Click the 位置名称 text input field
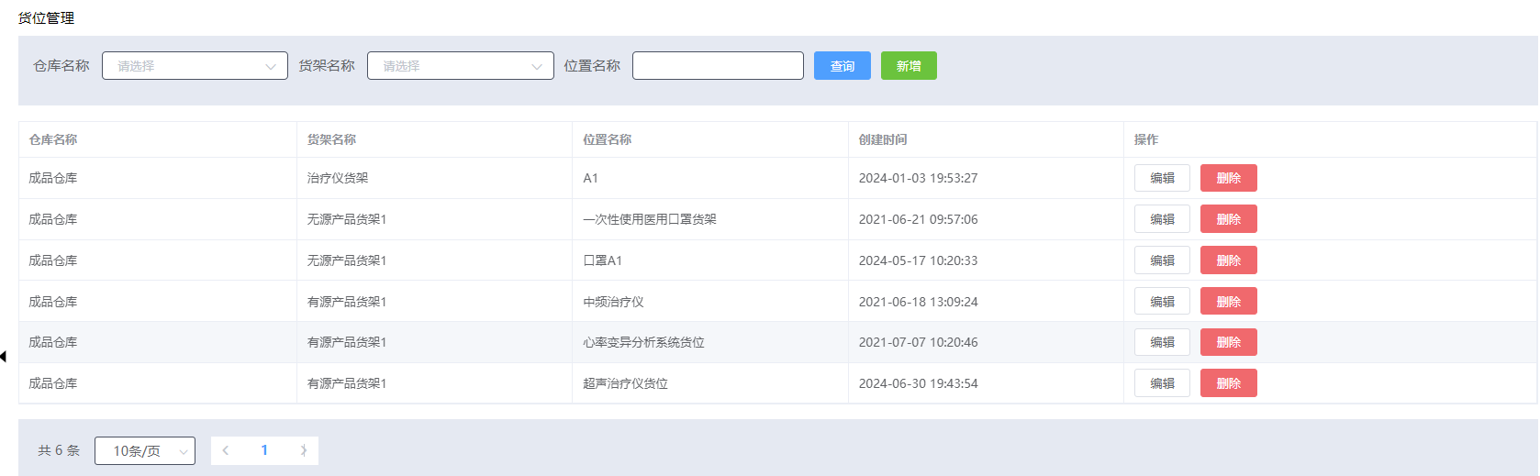The image size is (1540, 476). (x=718, y=66)
